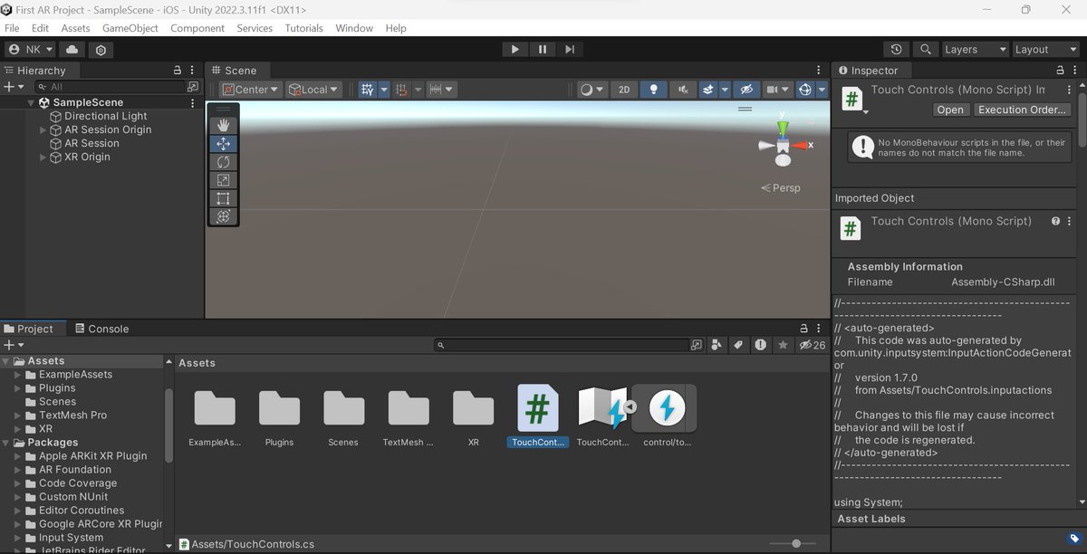Expand AR Session Origin in Hierarchy

[x=43, y=129]
